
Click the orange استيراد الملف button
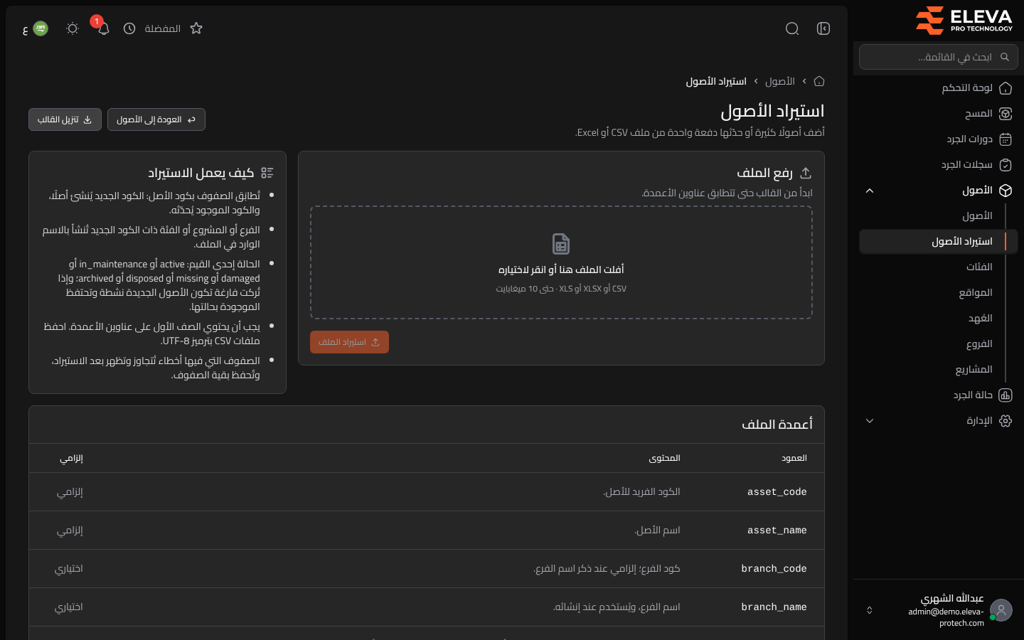(x=349, y=342)
